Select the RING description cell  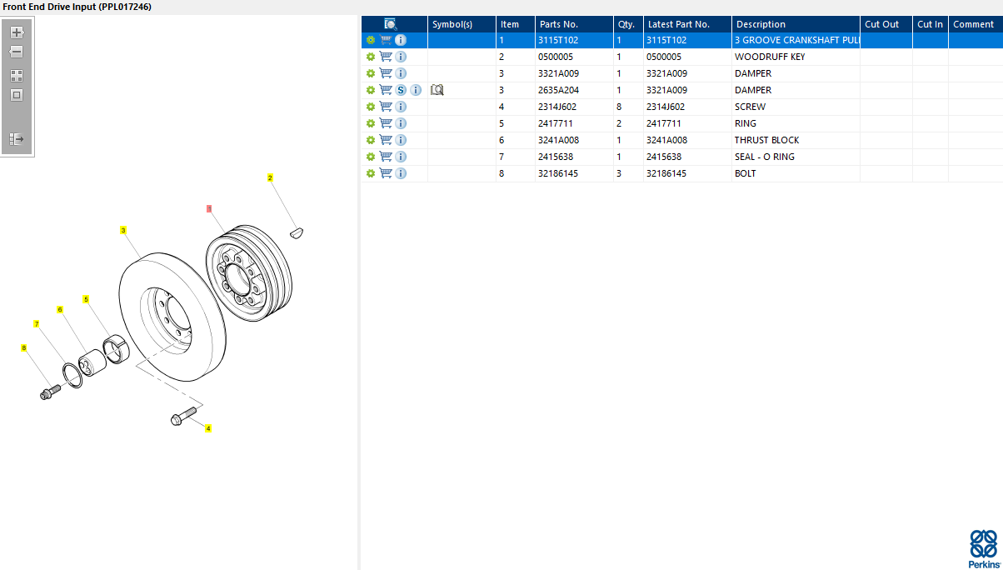(796, 123)
